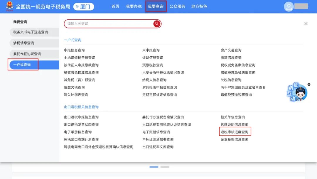
Task: Collapse the mascot with the small dark dot
Action: [309, 85]
